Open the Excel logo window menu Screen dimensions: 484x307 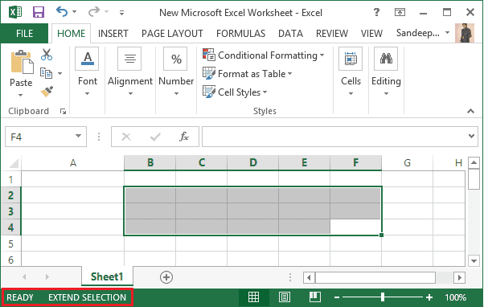[x=15, y=12]
